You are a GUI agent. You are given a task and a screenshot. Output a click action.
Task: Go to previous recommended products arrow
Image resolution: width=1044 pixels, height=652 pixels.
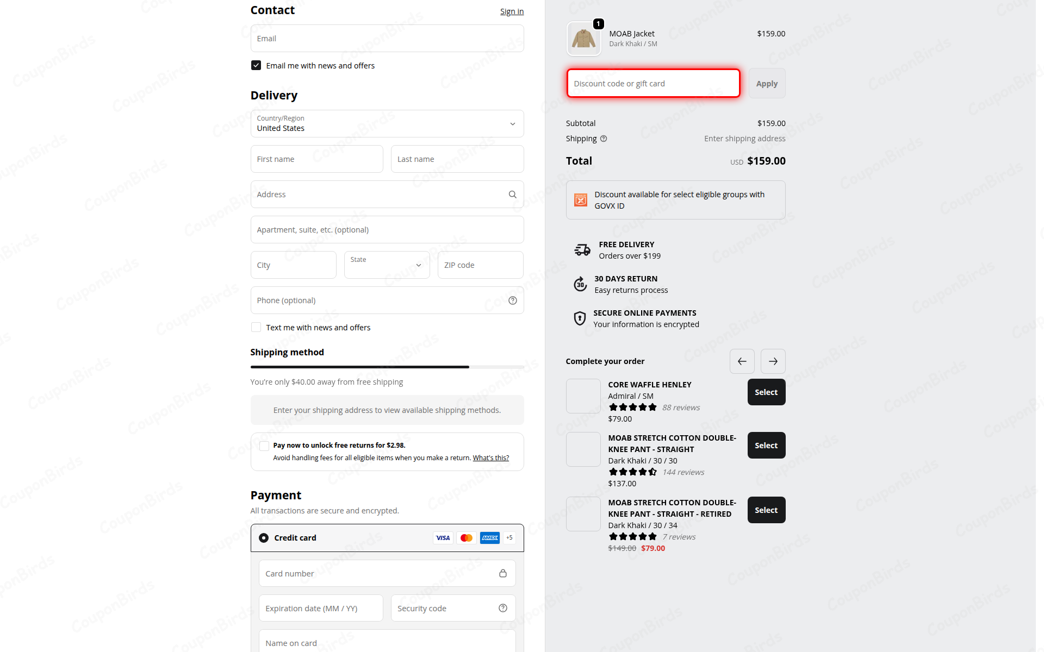click(742, 361)
